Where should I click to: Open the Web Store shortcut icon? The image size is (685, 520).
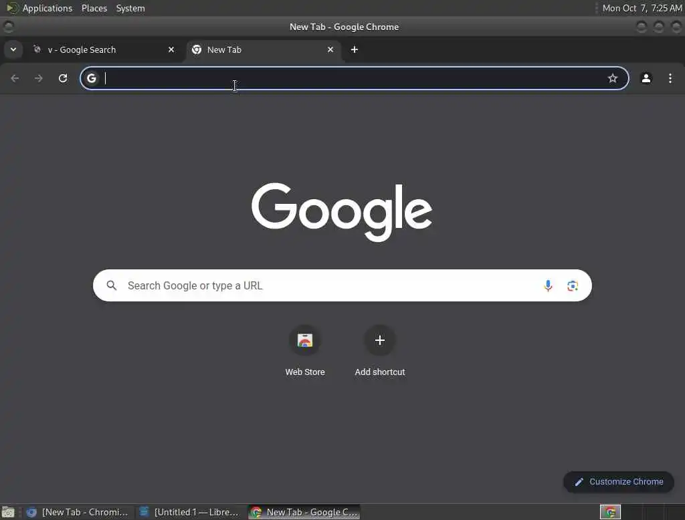coord(305,340)
